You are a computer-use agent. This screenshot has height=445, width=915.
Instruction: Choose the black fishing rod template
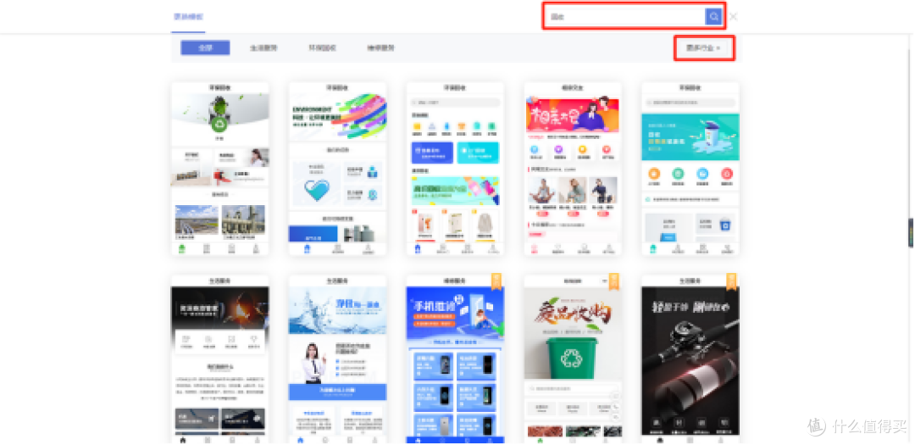coord(690,359)
